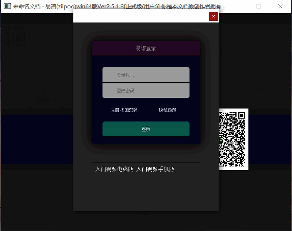Click the window maximize button
The image size is (292, 231).
tap(259, 6)
